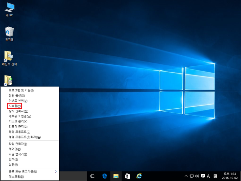Image resolution: width=241 pixels, height=181 pixels.
Task: Select 컴퓨터 관리(G) menu item
Action: coord(30,127)
